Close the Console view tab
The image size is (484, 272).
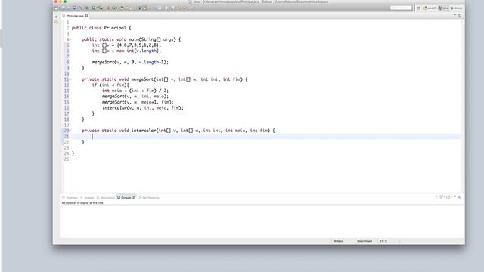[134, 197]
